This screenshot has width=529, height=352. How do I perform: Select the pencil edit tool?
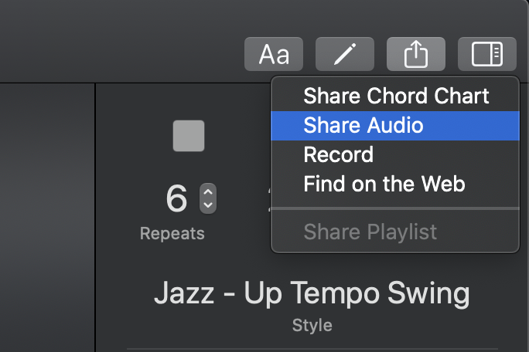(x=345, y=54)
